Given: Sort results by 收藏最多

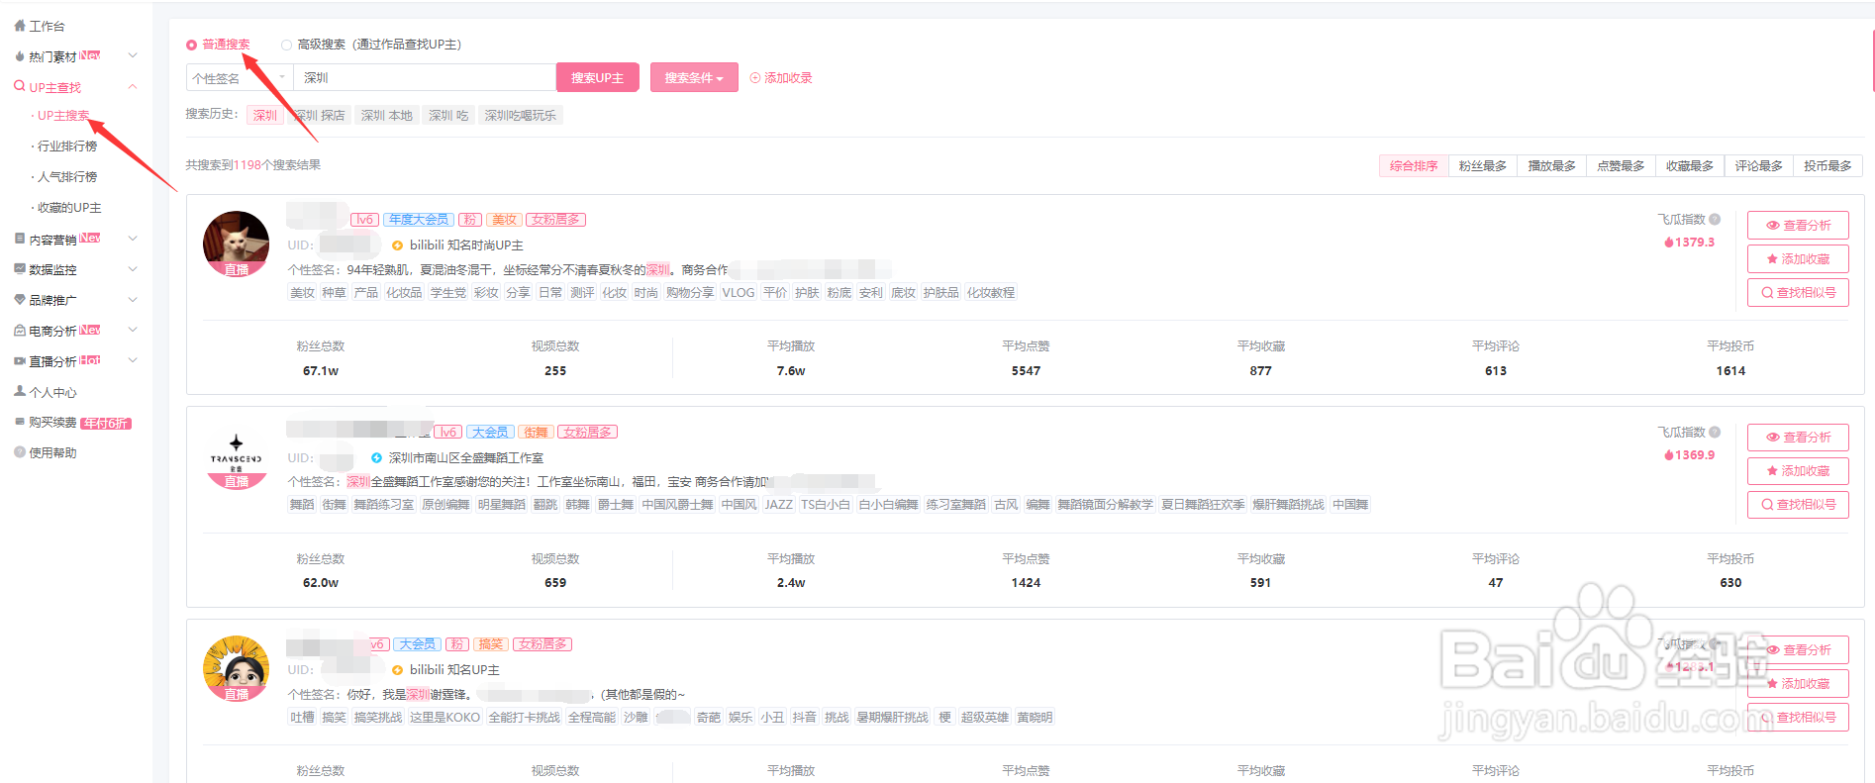Looking at the screenshot, I should coord(1690,166).
